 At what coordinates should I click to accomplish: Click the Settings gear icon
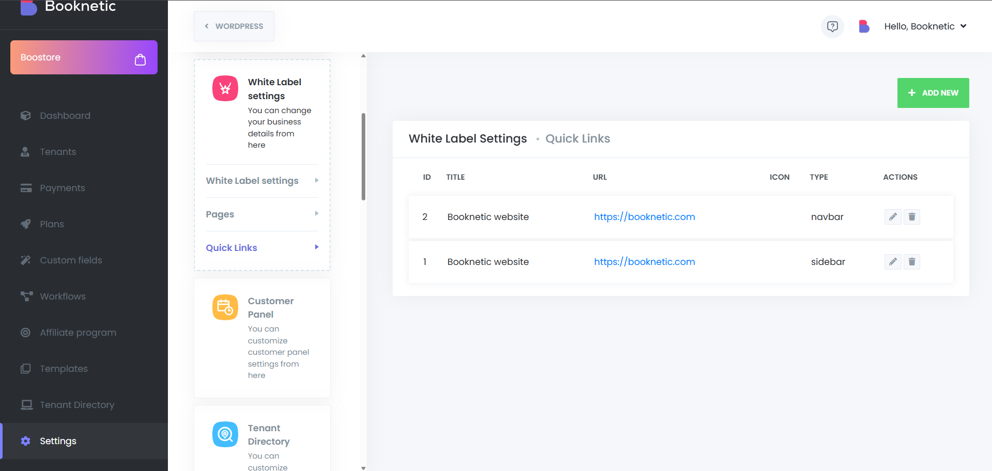point(25,441)
